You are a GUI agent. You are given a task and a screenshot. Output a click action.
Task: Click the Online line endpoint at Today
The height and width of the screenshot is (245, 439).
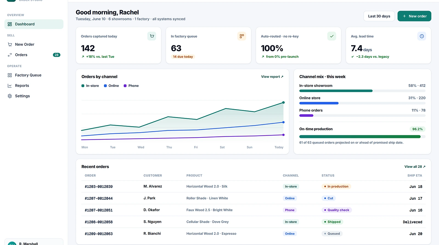(x=283, y=122)
